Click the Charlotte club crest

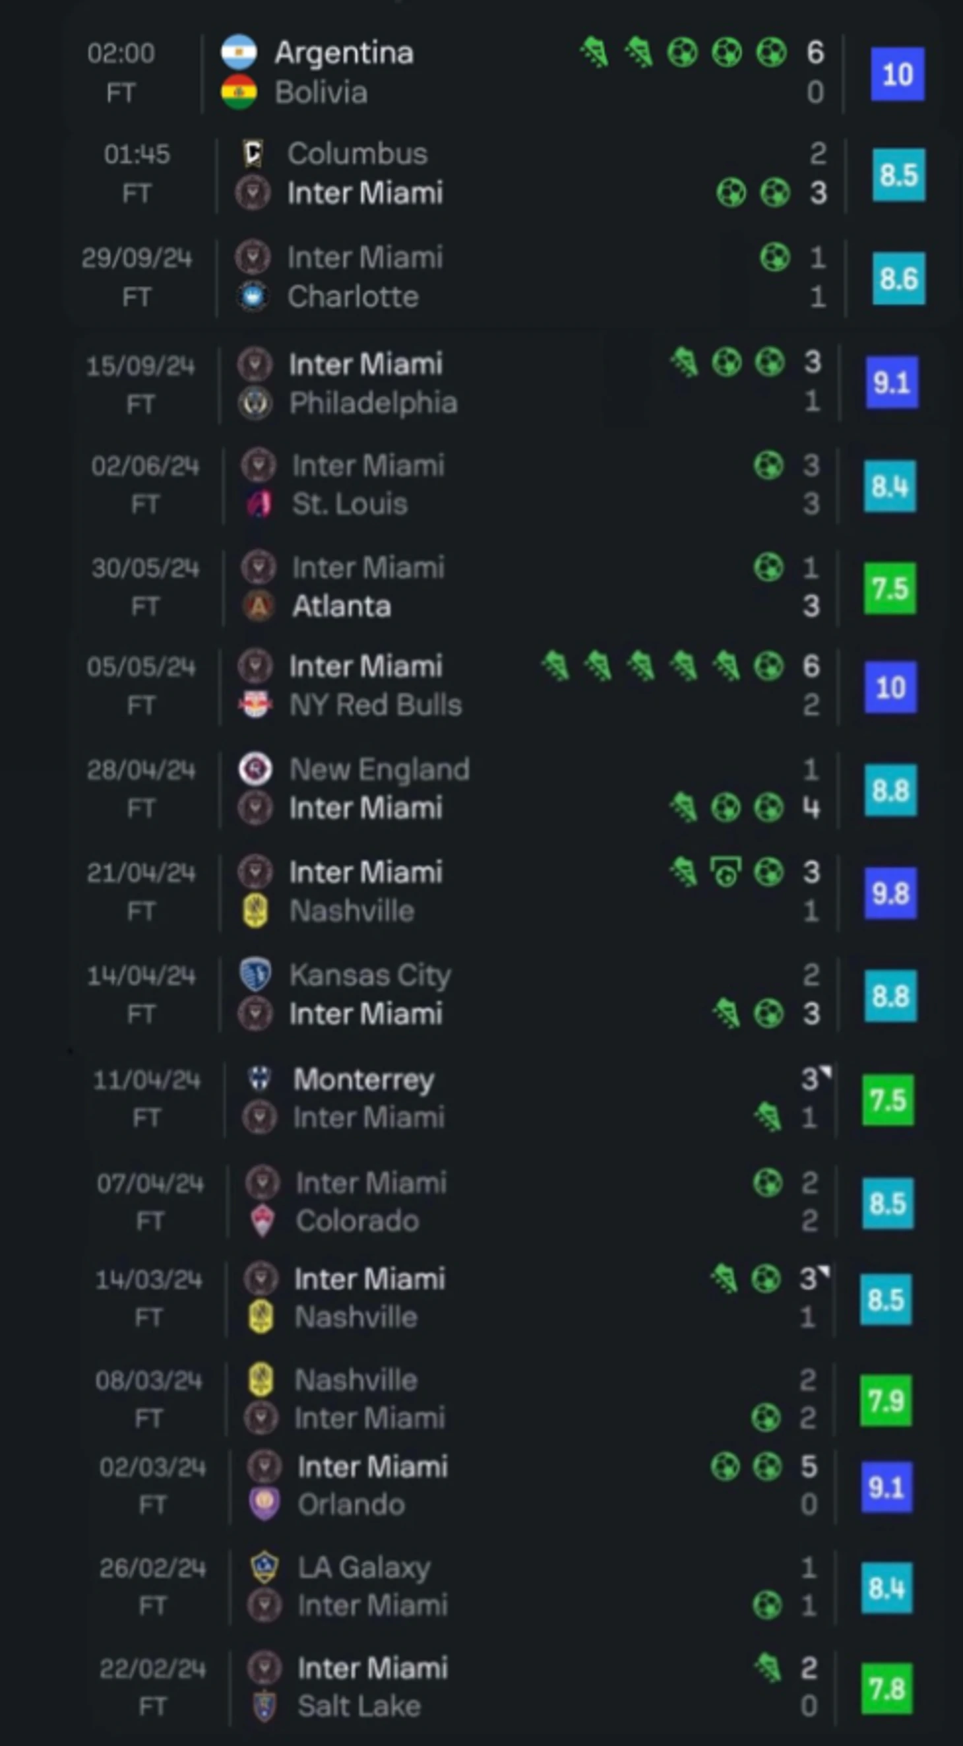pos(253,297)
